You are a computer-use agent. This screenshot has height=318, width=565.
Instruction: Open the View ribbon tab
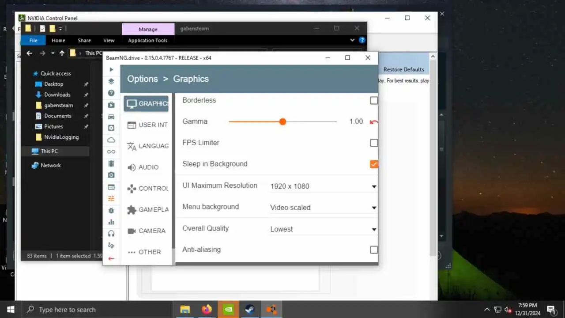tap(109, 40)
